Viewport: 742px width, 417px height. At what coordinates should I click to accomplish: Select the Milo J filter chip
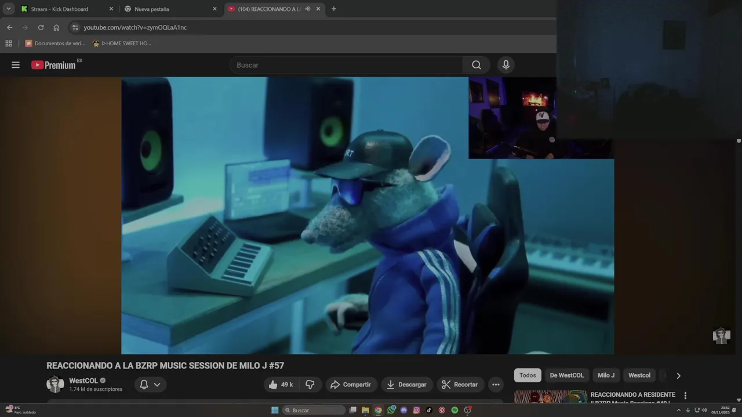pyautogui.click(x=606, y=375)
